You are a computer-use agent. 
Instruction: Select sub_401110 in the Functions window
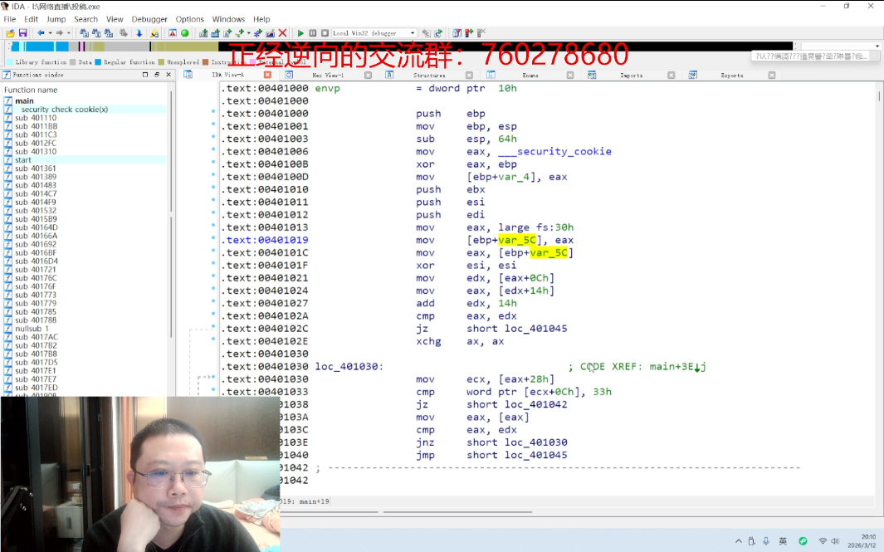(36, 118)
